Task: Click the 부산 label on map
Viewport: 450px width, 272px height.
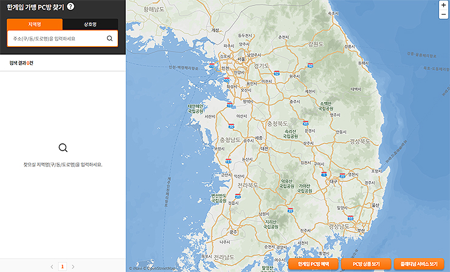Action: point(361,231)
